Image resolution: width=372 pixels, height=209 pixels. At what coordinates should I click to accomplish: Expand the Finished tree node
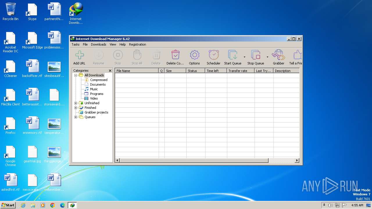tap(76, 108)
